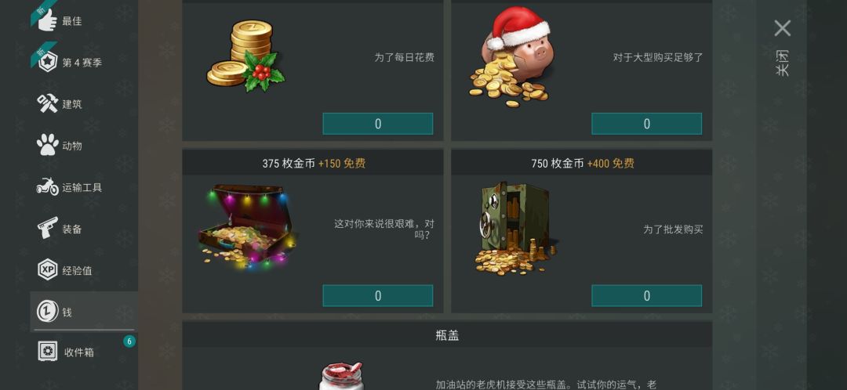Open the 运输工具 motorcycle icon
The width and height of the screenshot is (847, 390).
pos(48,187)
